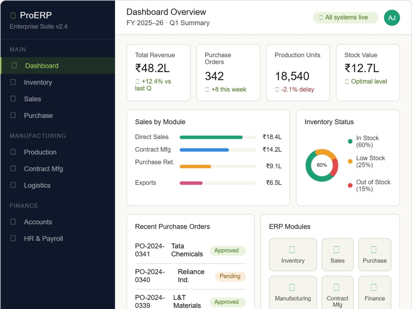Open Production under Manufacturing

point(58,152)
